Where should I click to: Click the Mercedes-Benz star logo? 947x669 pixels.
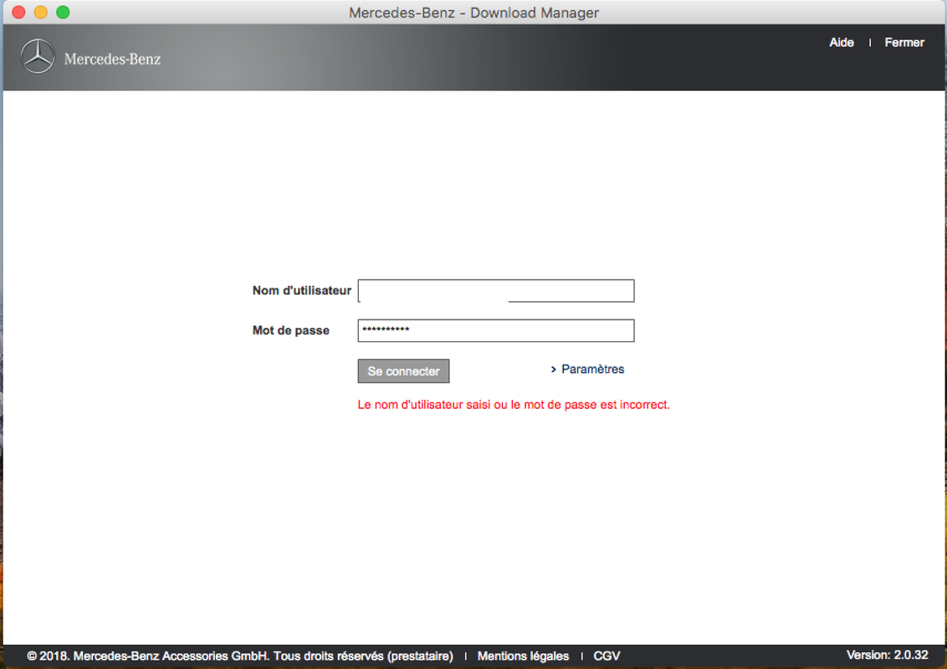(x=38, y=56)
